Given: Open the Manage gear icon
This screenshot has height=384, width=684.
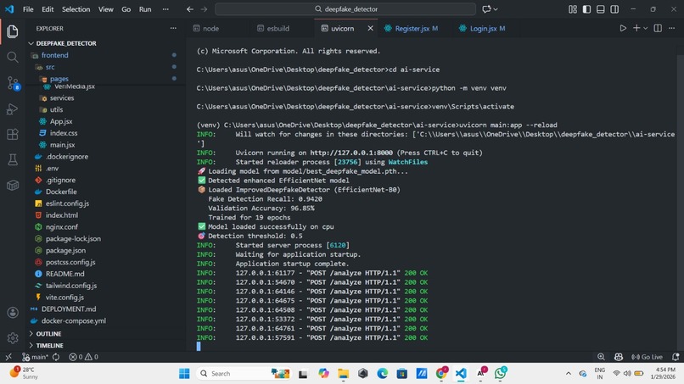Looking at the screenshot, I should pyautogui.click(x=12, y=337).
